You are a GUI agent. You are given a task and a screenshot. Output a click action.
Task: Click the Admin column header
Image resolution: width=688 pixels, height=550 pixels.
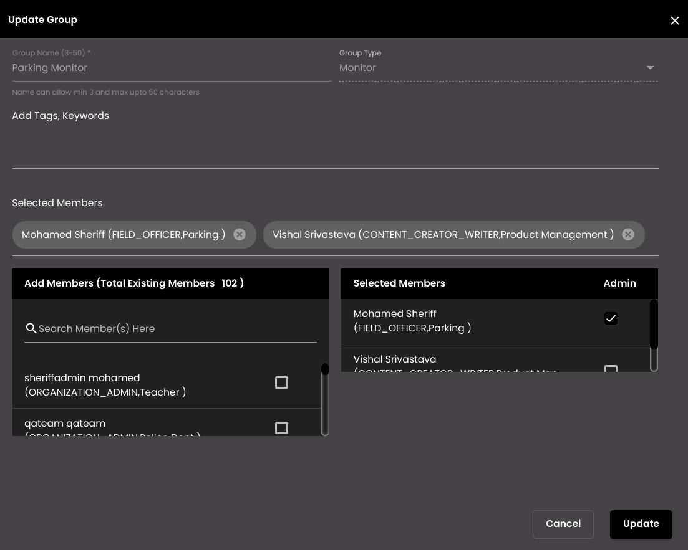tap(619, 283)
